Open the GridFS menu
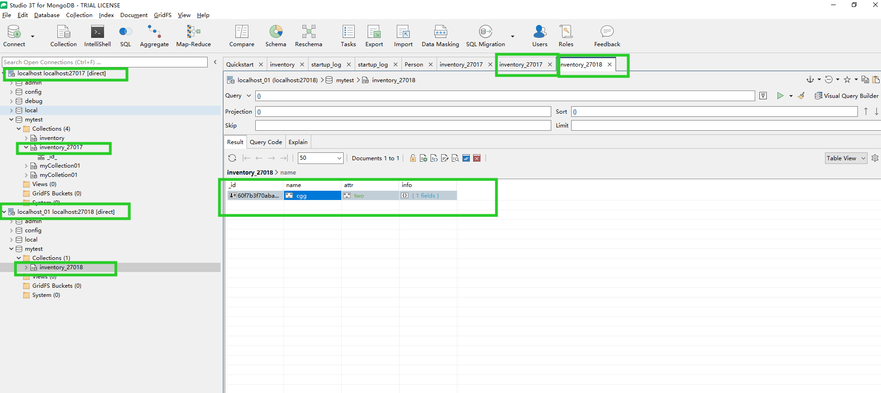The image size is (881, 393). (162, 15)
